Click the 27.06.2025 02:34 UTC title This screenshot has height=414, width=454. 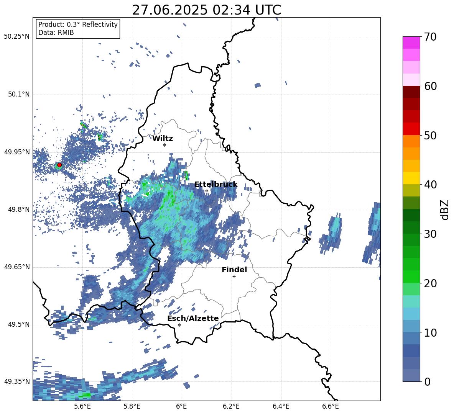(x=206, y=10)
